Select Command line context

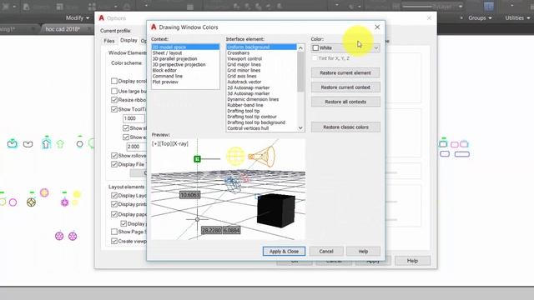pos(185,76)
